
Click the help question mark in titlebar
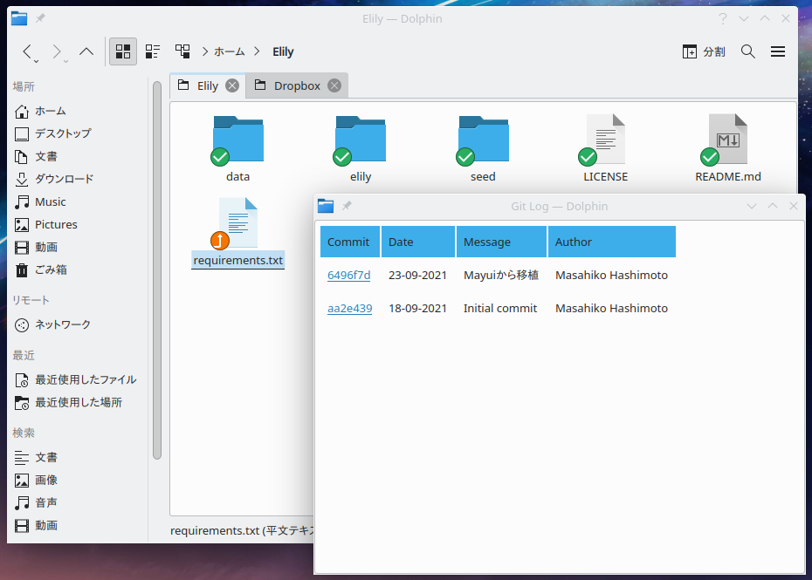click(722, 18)
